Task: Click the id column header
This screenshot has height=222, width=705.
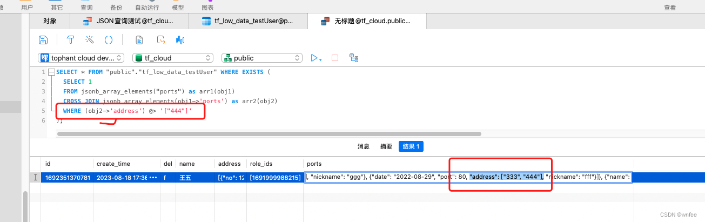Action: [68, 164]
